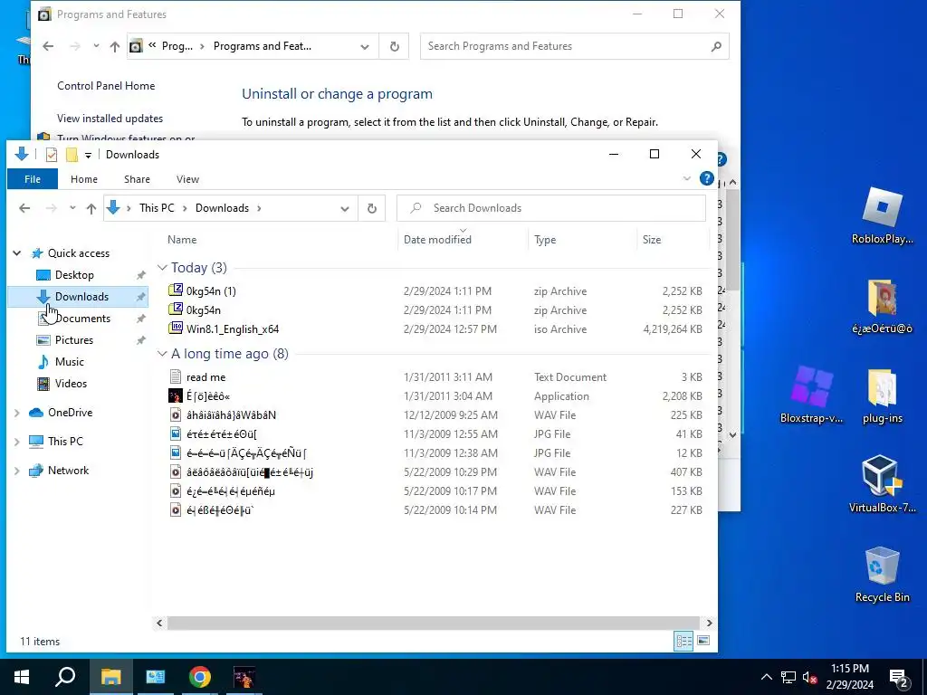Open taskbar search magnifier
Screen dimensions: 927x695
[65, 677]
